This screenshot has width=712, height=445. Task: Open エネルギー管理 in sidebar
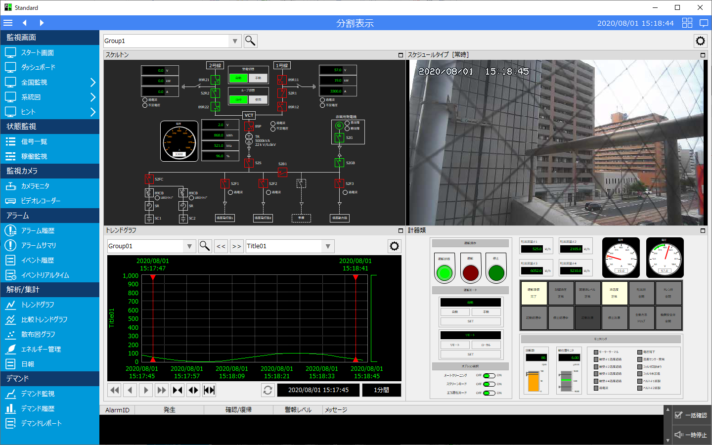point(49,349)
